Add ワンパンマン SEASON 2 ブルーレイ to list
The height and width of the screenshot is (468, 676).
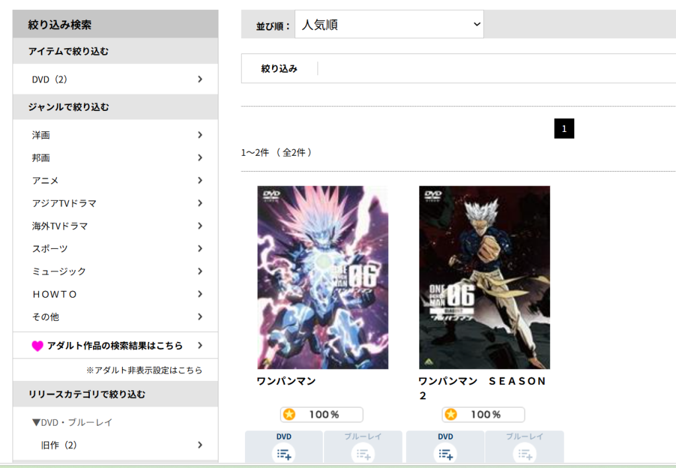(525, 448)
